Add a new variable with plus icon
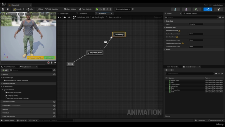 point(54,113)
